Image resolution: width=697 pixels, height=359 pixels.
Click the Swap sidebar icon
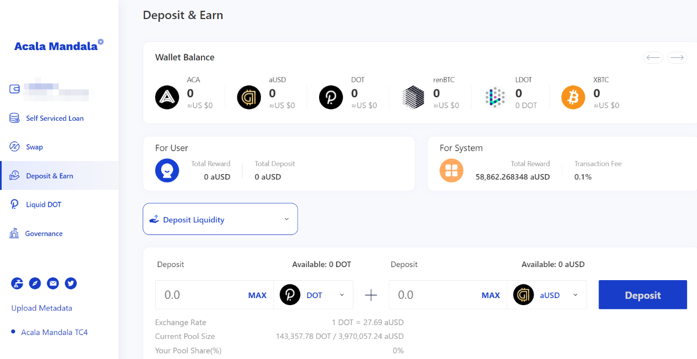pyautogui.click(x=15, y=147)
